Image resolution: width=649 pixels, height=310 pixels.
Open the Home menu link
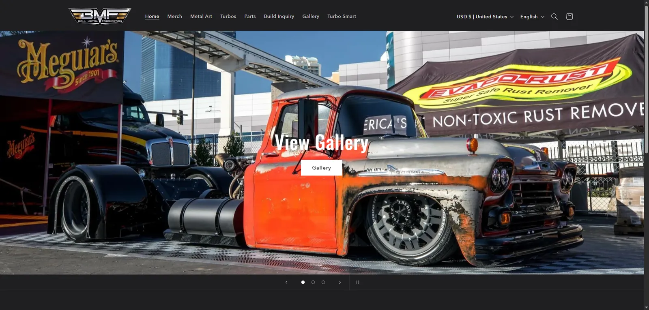pos(152,17)
